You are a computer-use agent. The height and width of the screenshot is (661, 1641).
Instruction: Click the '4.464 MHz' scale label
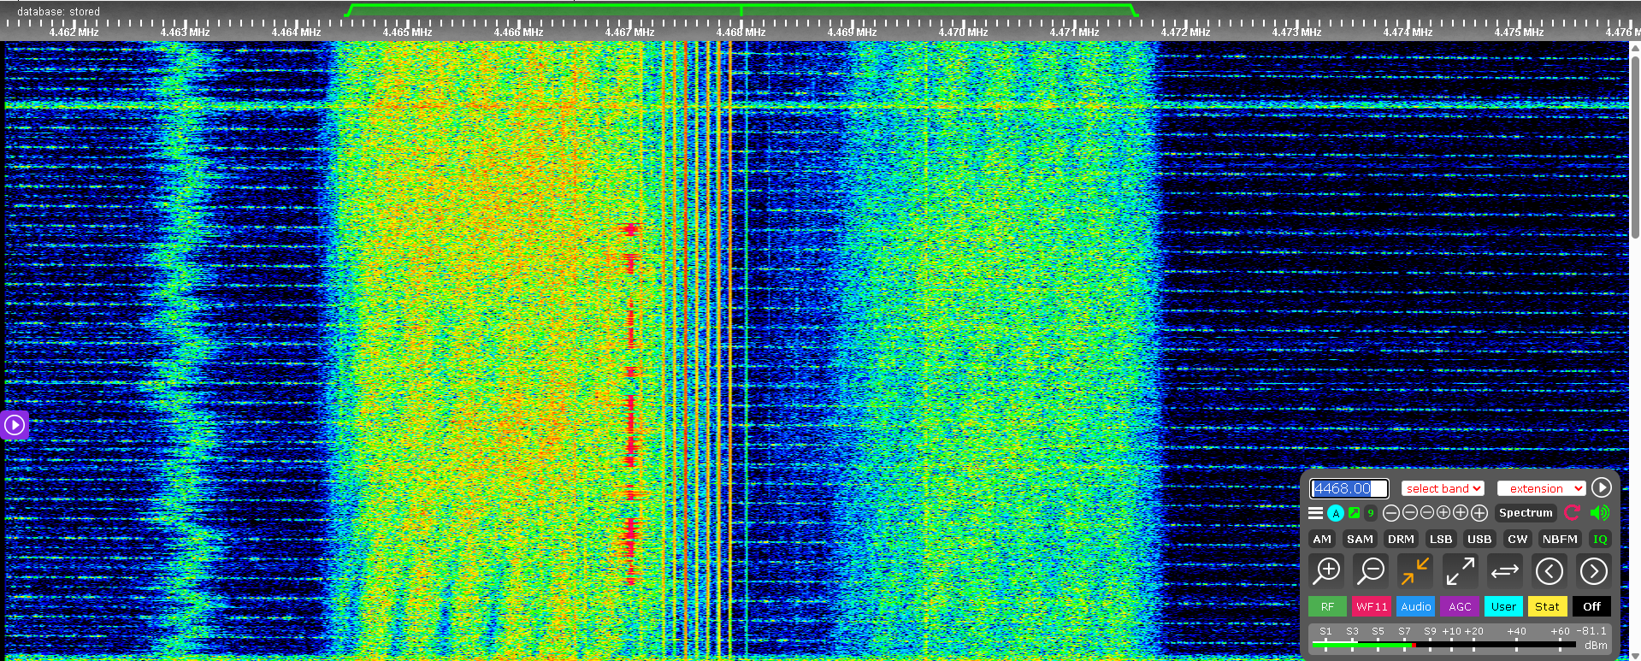(x=296, y=32)
